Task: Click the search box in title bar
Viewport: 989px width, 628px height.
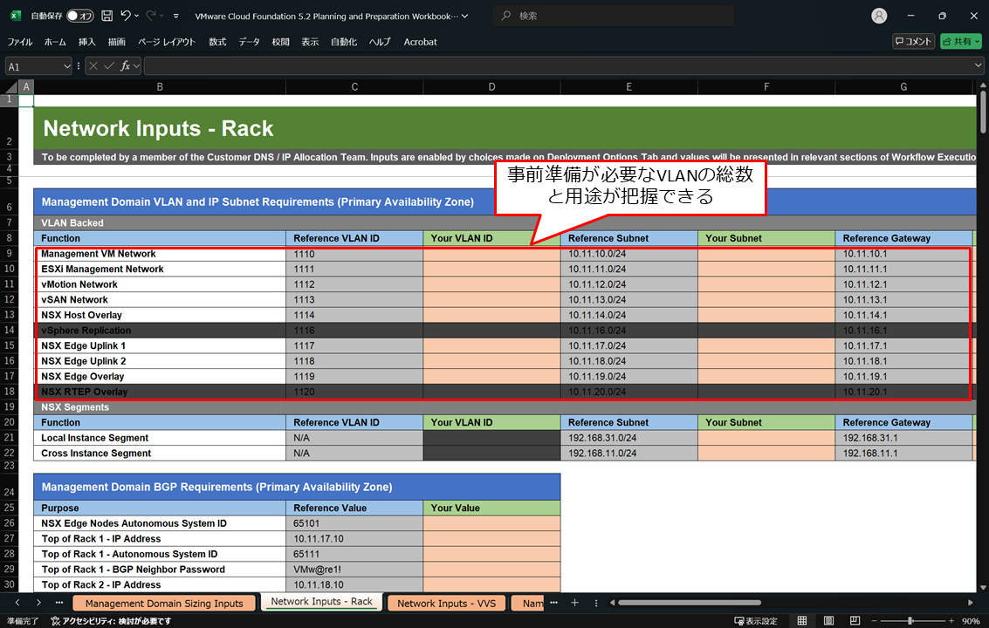Action: (x=614, y=16)
